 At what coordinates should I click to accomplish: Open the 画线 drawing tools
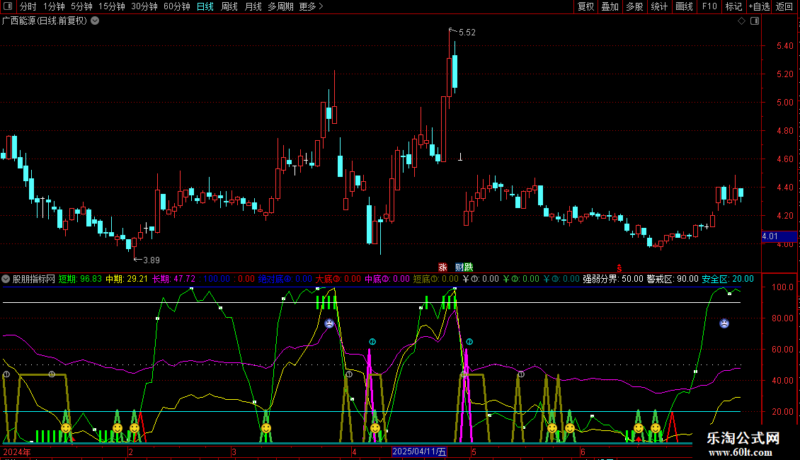[x=684, y=7]
